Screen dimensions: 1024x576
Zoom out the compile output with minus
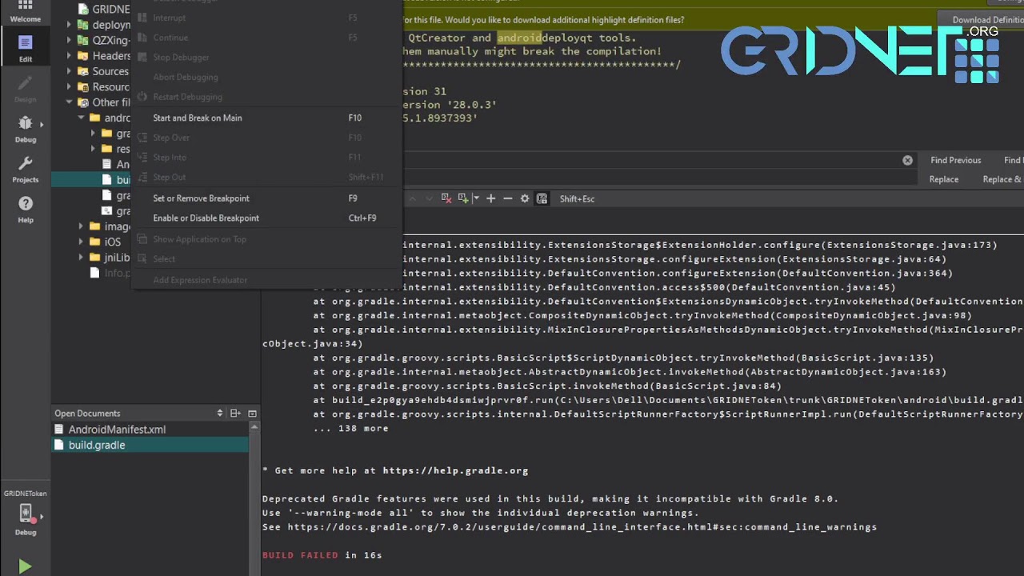507,198
